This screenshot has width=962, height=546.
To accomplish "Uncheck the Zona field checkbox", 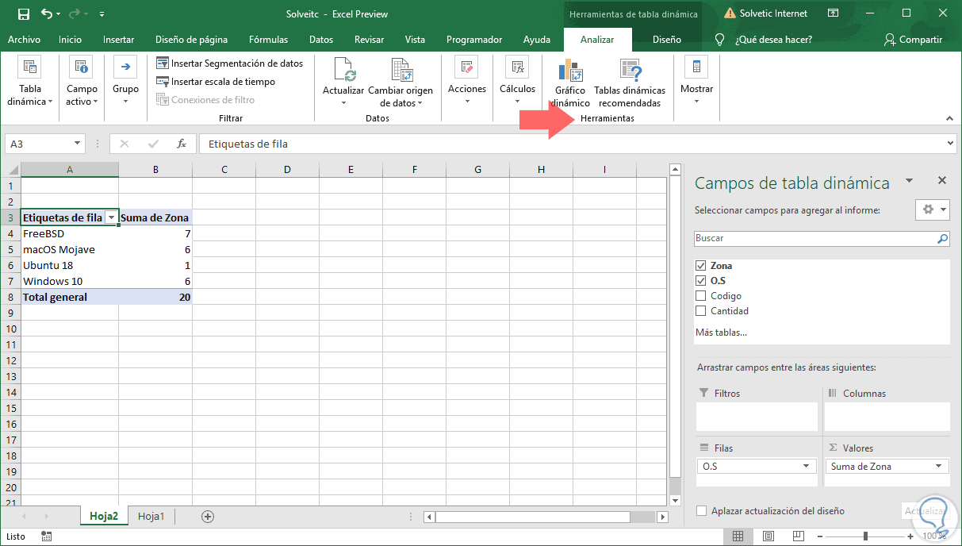I will point(700,266).
